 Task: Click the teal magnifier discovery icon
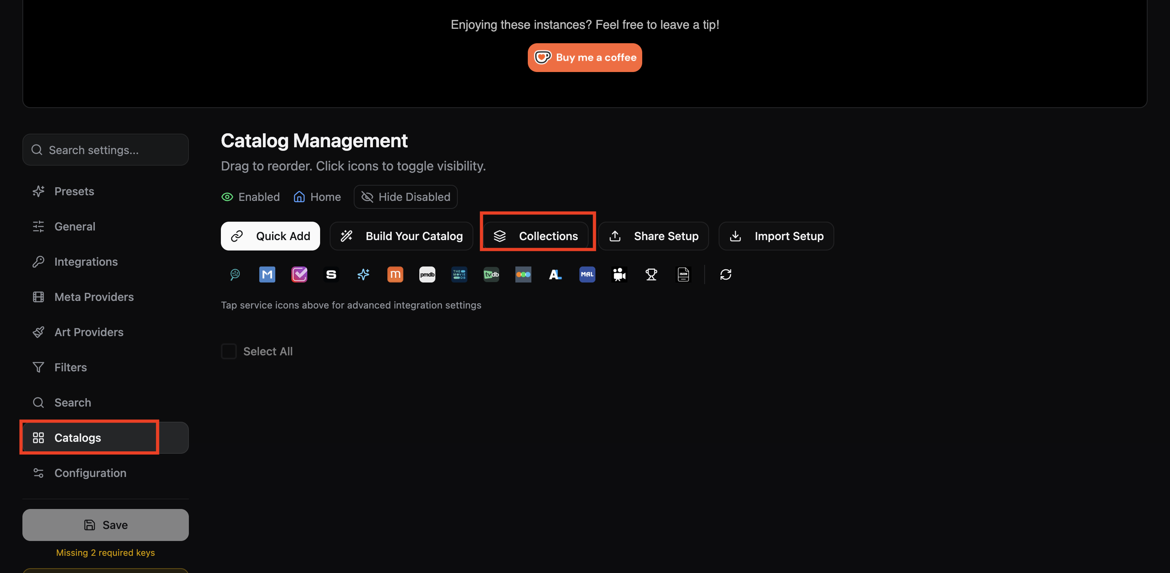pyautogui.click(x=235, y=274)
